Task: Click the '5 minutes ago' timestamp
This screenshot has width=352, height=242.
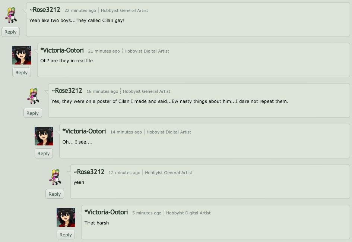Action: coord(147,213)
